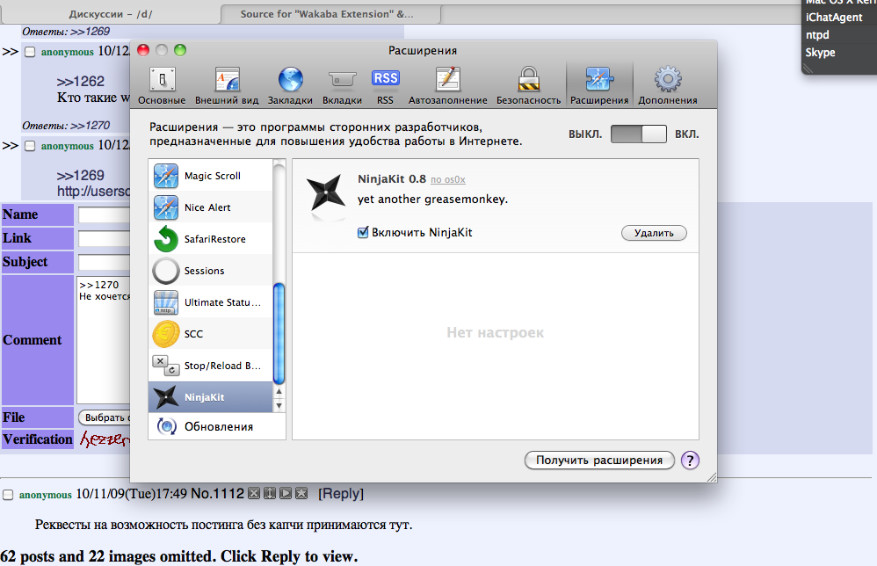Click scroll up arrow in extensions list
The height and width of the screenshot is (566, 877).
279,392
